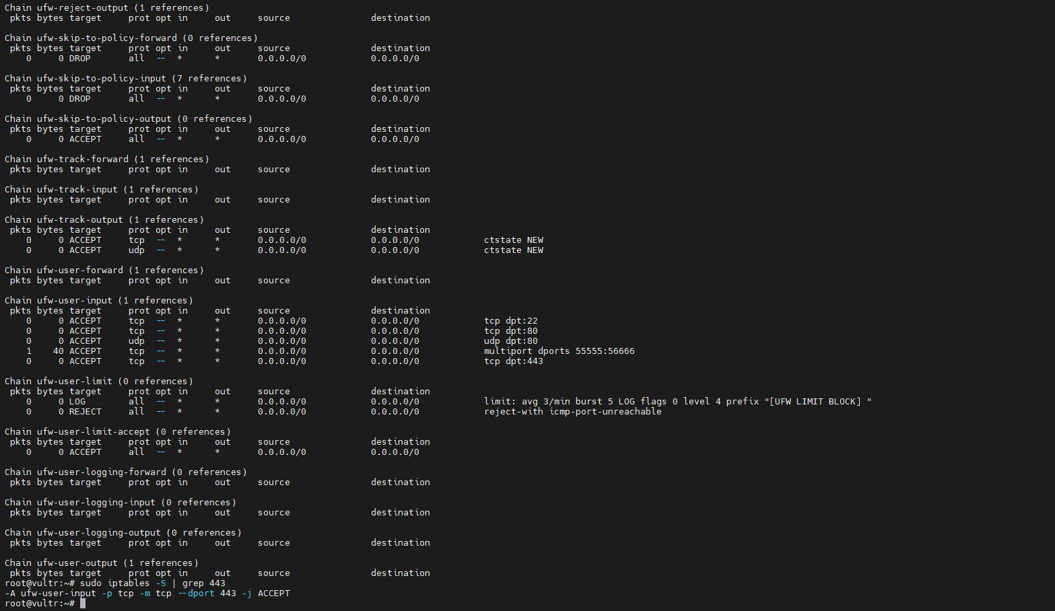Image resolution: width=1055 pixels, height=611 pixels.
Task: Click the 'source' header under ufw-user-output
Action: coord(274,573)
